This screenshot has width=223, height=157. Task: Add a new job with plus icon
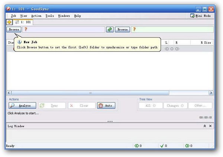(x=10, y=22)
